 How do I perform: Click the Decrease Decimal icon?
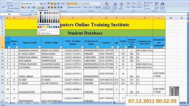pyautogui.click(x=99, y=7)
